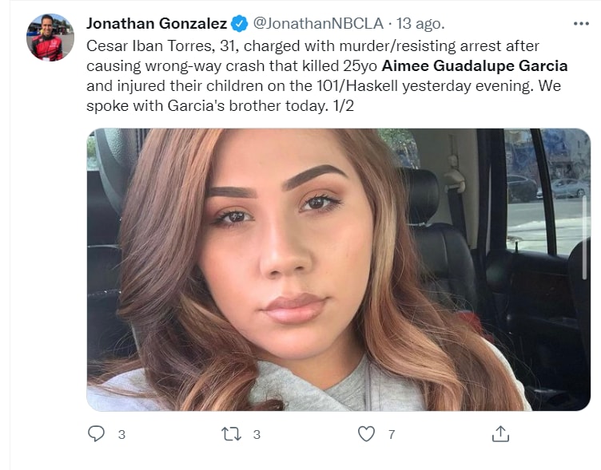Image resolution: width=601 pixels, height=470 pixels.
Task: Reply to the tweet via speech bubble icon
Action: pos(96,434)
